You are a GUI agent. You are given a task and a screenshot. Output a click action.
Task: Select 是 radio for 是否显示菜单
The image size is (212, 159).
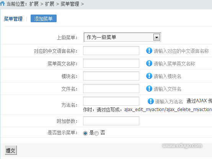coord(85,133)
